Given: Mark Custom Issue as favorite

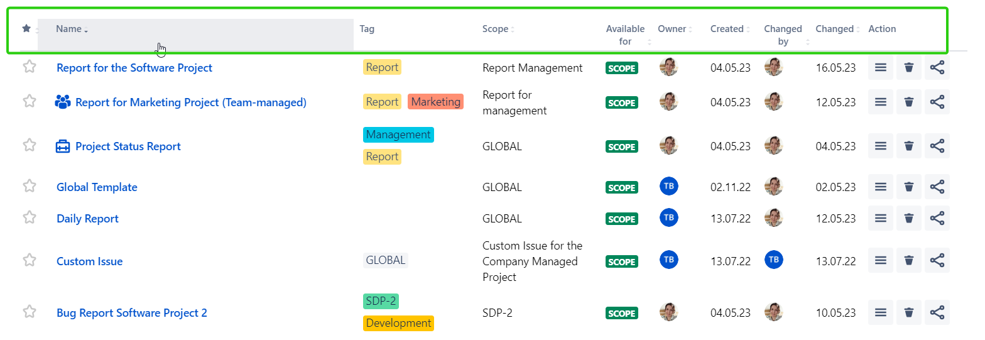Looking at the screenshot, I should tap(30, 260).
